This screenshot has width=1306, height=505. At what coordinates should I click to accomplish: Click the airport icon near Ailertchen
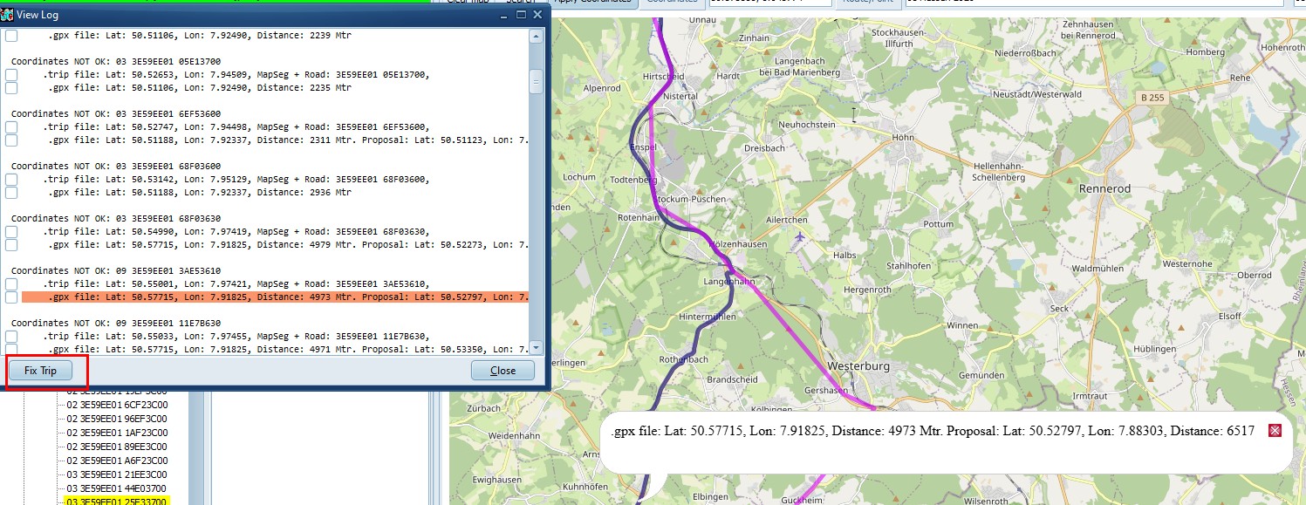coord(800,236)
